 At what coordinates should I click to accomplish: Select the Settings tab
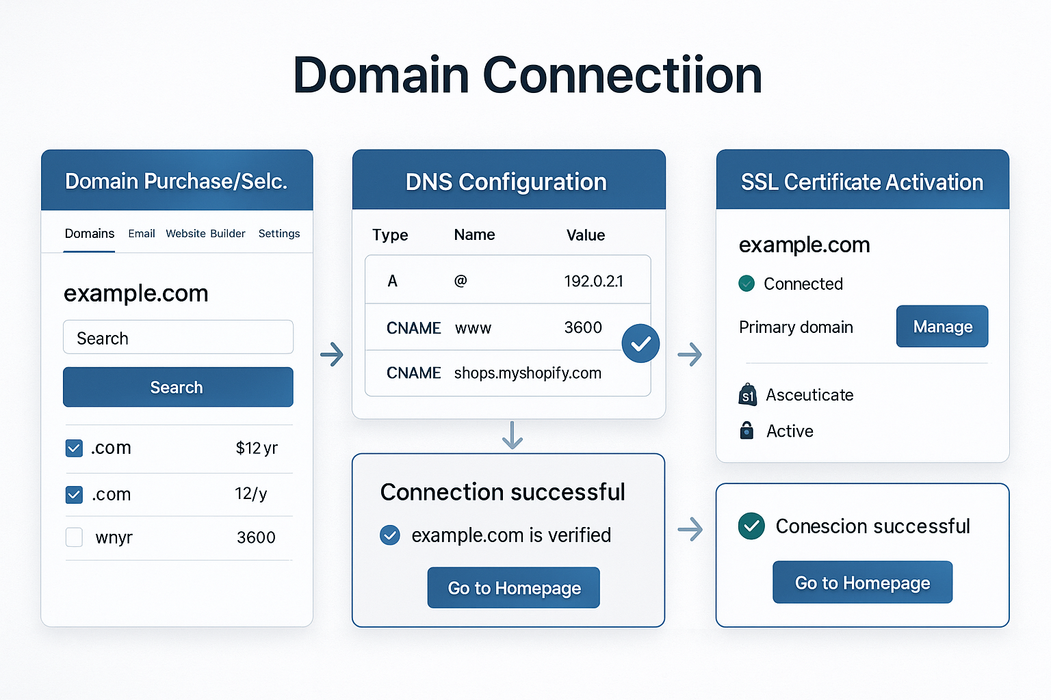[279, 234]
